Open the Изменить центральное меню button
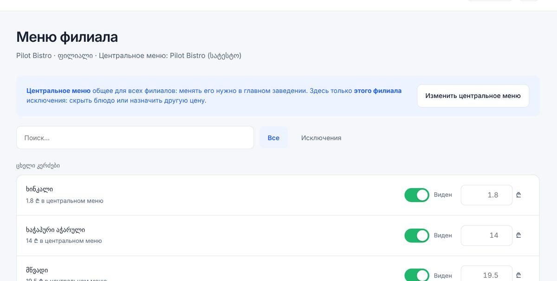 tap(473, 96)
